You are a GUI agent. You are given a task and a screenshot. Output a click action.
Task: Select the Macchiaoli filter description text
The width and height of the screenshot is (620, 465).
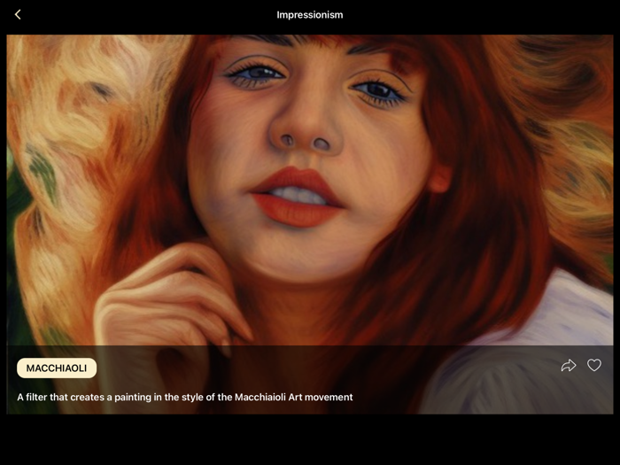tap(185, 397)
